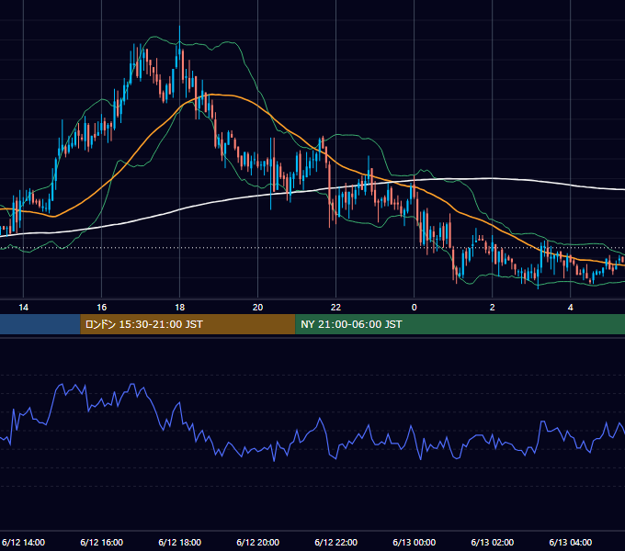625x551 pixels.
Task: Select the 6/12 14:00 time label
Action: 23,542
